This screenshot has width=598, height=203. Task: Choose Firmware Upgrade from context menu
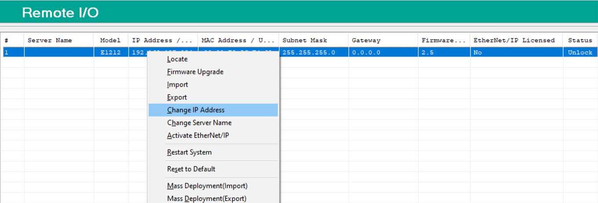195,72
